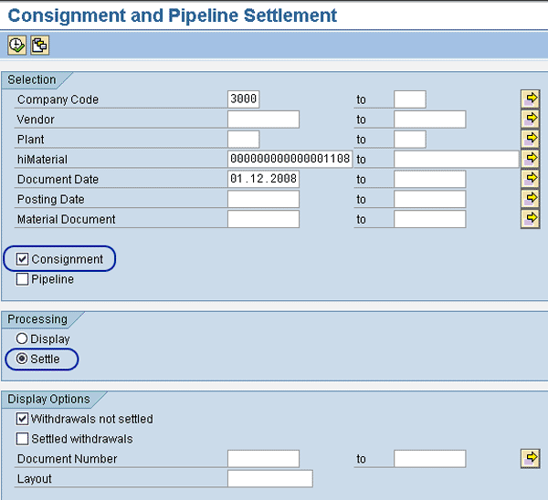Choose the Settle radio button
Image resolution: width=548 pixels, height=500 pixels.
click(23, 359)
